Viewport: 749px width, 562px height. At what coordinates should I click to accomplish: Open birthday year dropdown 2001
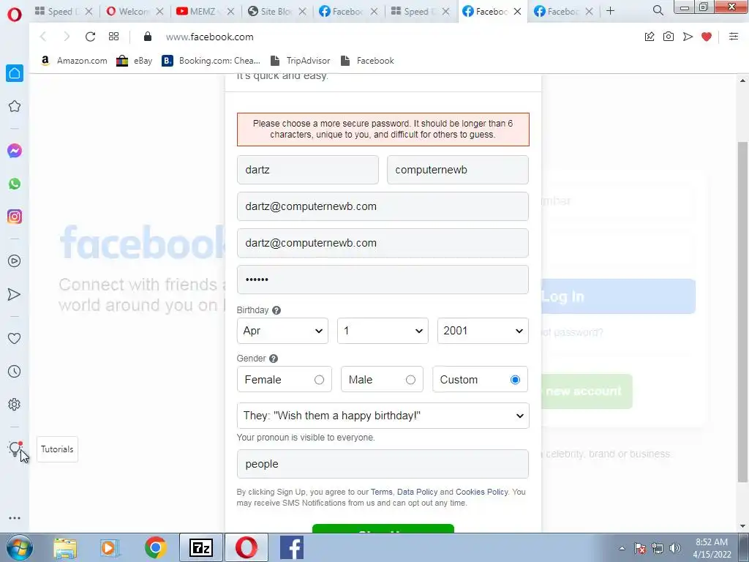[x=483, y=331]
